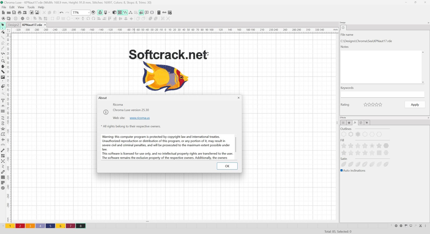This screenshot has height=234, width=430.
Task: Click the lock icon in toolbar
Action: point(100,12)
